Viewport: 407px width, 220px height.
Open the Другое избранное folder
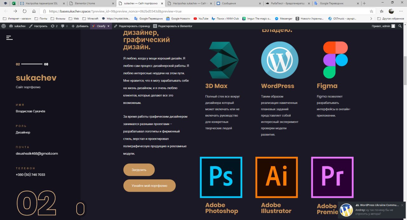click(390, 18)
